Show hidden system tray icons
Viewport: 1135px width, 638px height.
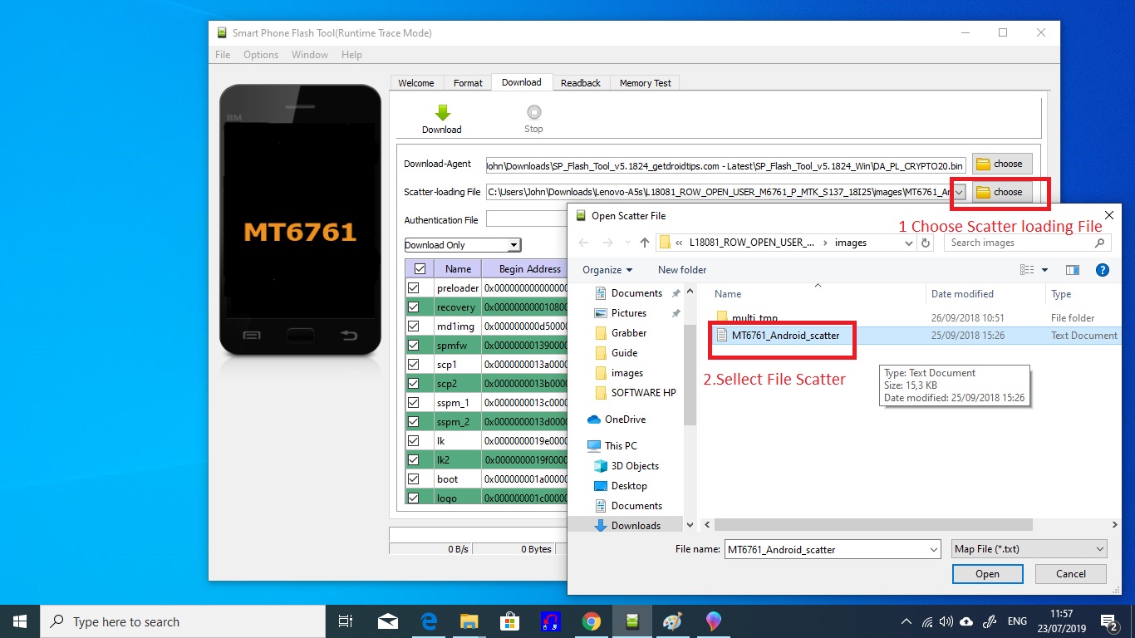[906, 621]
